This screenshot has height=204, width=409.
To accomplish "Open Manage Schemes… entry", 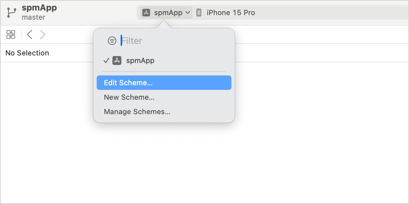I will point(137,112).
